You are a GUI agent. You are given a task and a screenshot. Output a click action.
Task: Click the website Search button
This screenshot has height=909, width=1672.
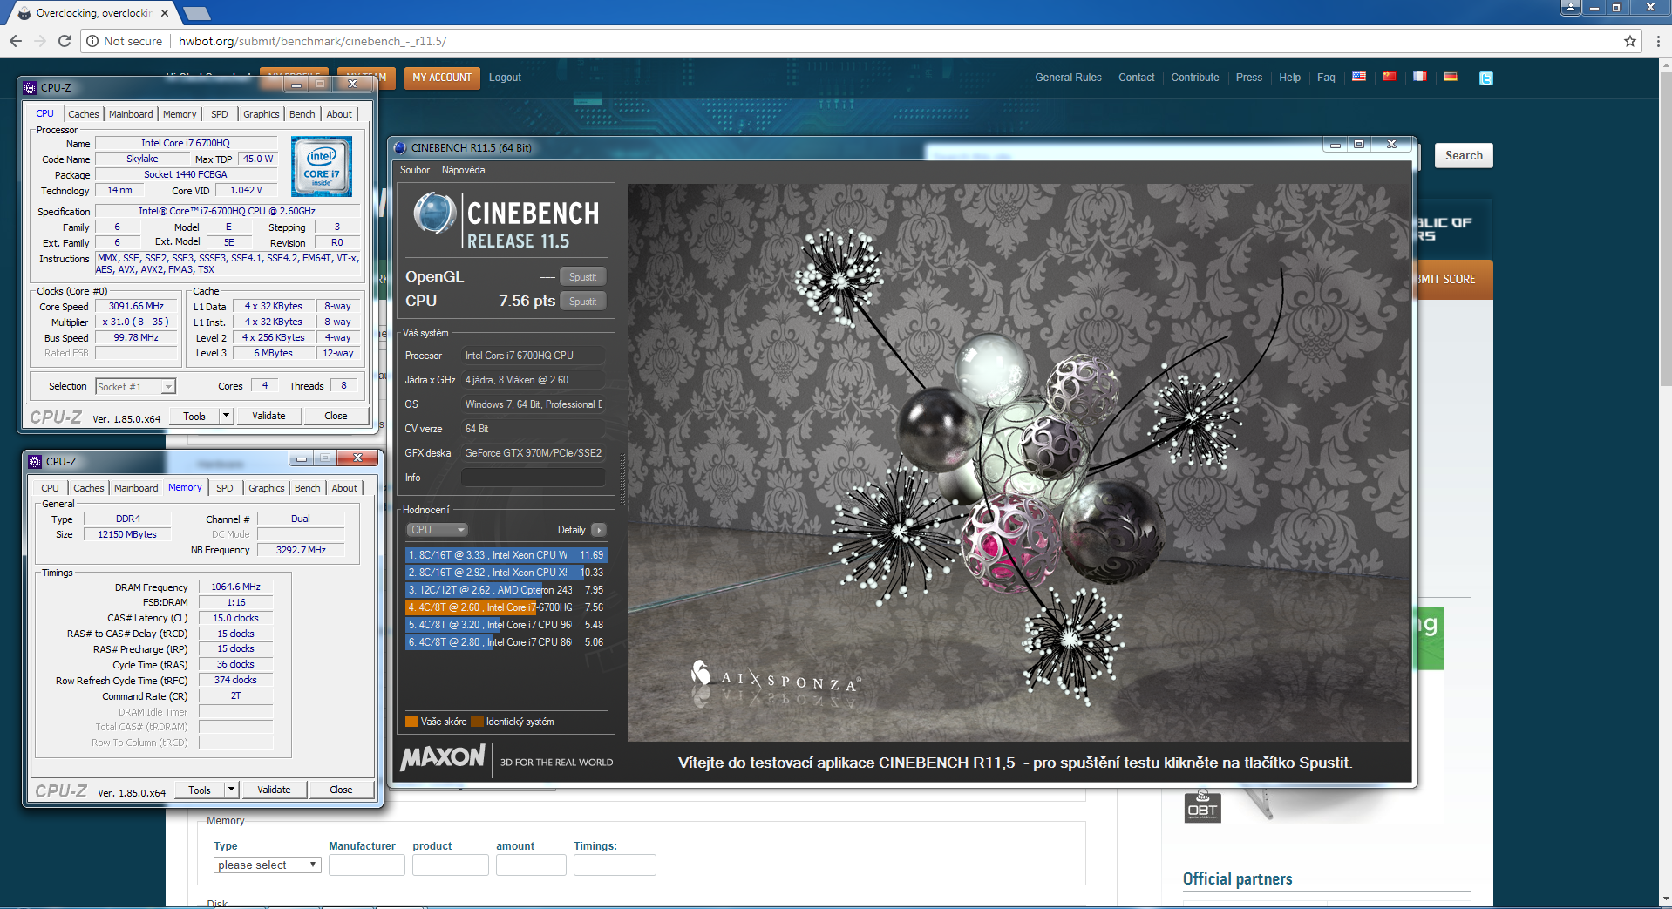click(1464, 155)
